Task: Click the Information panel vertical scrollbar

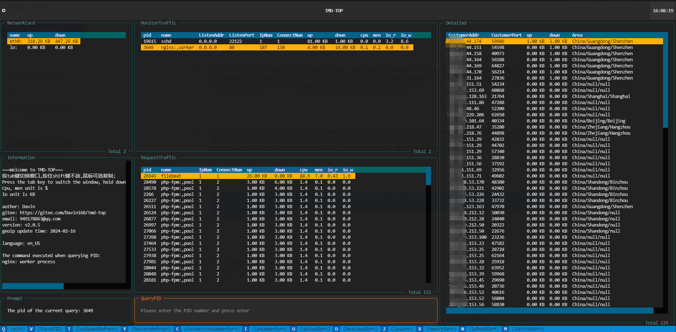Action: tap(128, 222)
